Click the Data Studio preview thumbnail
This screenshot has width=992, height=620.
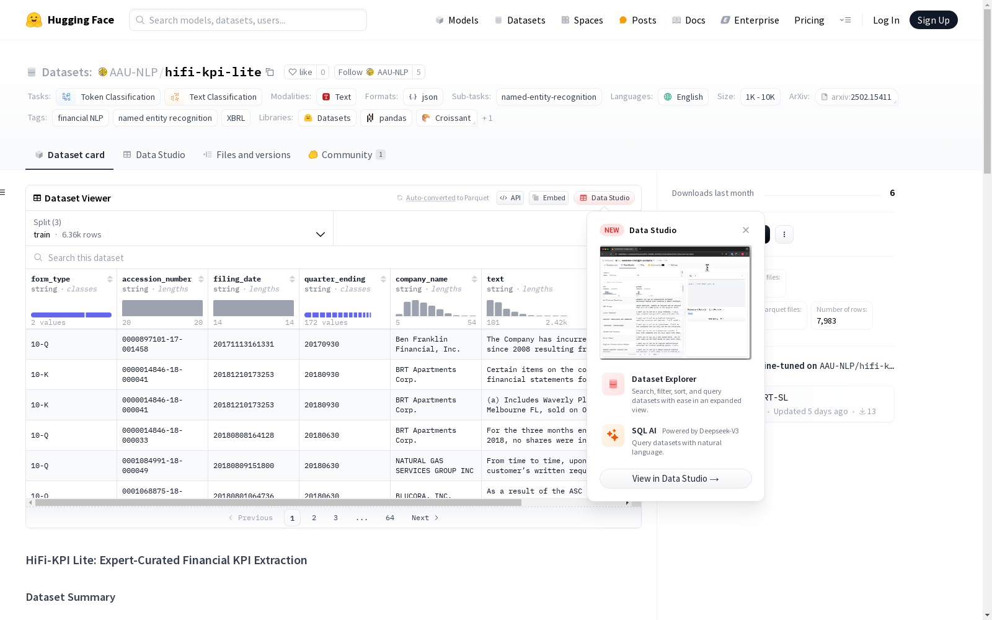pos(676,303)
